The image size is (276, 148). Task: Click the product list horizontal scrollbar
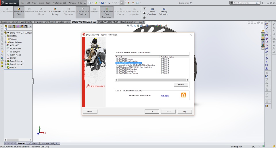click(x=152, y=80)
